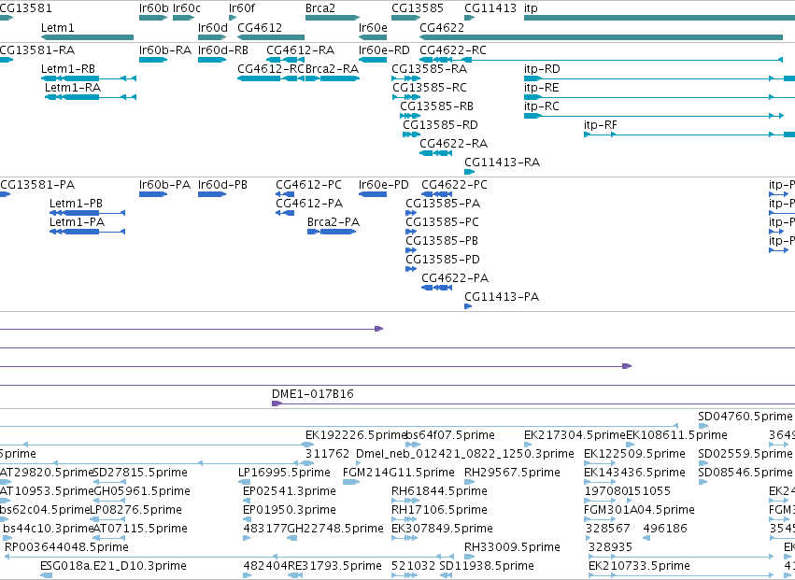Open transcript itp-RE
The height and width of the screenshot is (580, 795).
click(x=542, y=87)
